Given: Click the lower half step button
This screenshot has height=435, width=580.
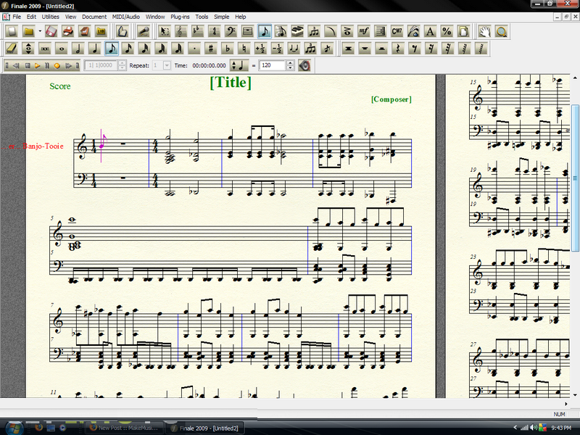Looking at the screenshot, I should 278,49.
